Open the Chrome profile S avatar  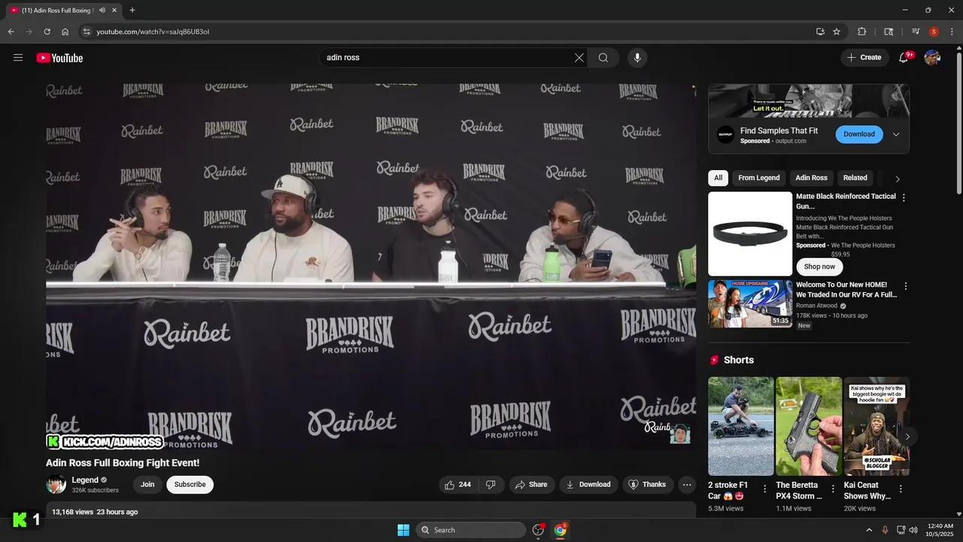point(934,32)
